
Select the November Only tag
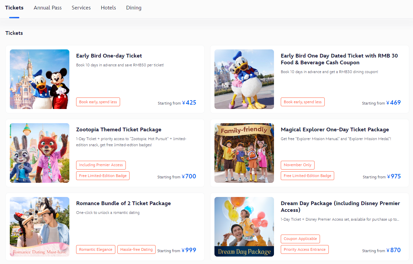(297, 165)
